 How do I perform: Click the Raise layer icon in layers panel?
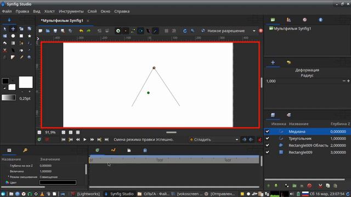[268, 186]
